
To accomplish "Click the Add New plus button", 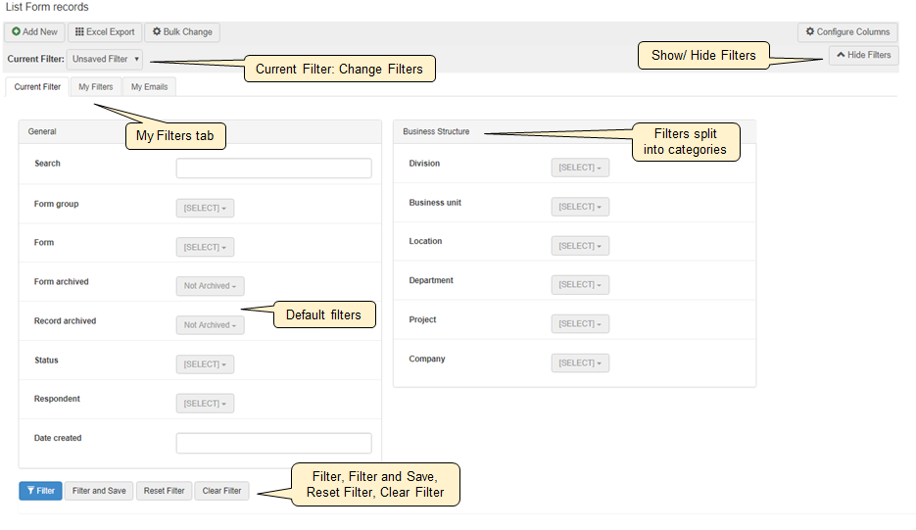I will point(35,32).
